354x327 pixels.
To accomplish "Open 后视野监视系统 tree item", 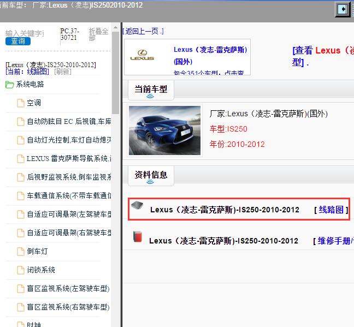I will pos(69,177).
